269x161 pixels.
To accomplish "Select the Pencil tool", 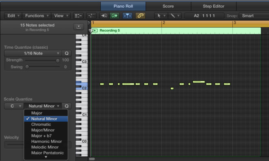I will click(x=172, y=16).
